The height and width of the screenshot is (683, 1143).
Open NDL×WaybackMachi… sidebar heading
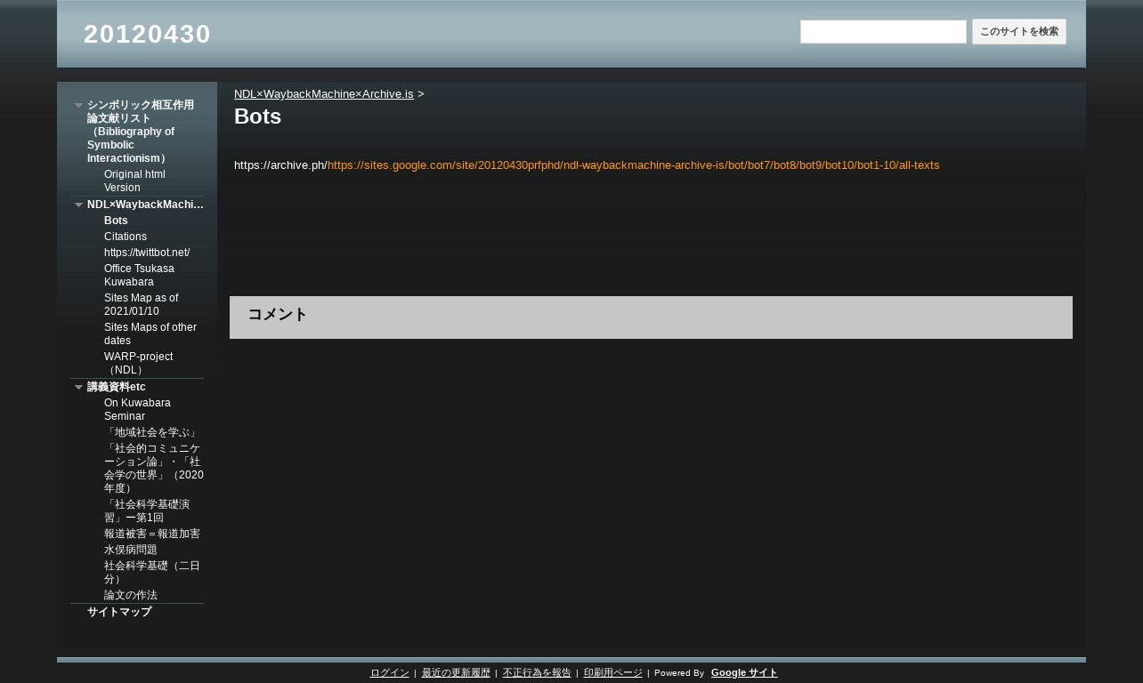click(145, 205)
